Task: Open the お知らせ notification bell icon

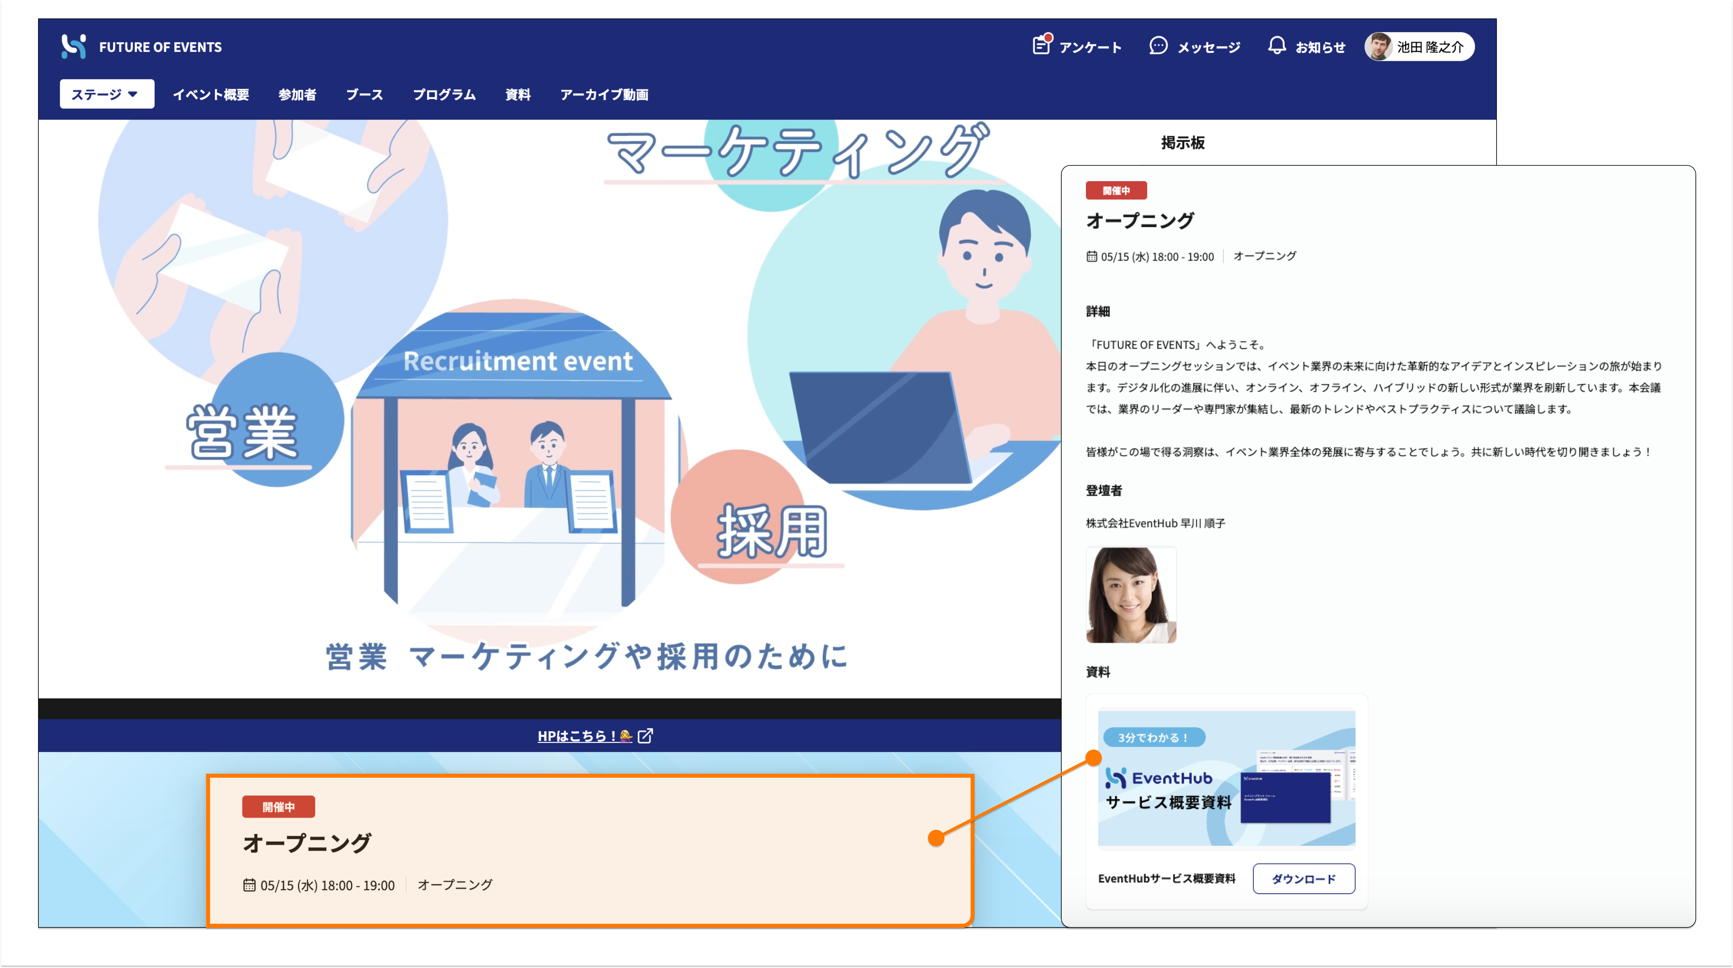Action: [1276, 46]
